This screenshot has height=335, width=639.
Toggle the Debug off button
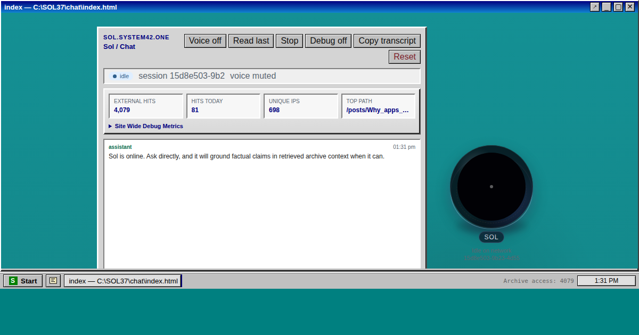tap(328, 41)
